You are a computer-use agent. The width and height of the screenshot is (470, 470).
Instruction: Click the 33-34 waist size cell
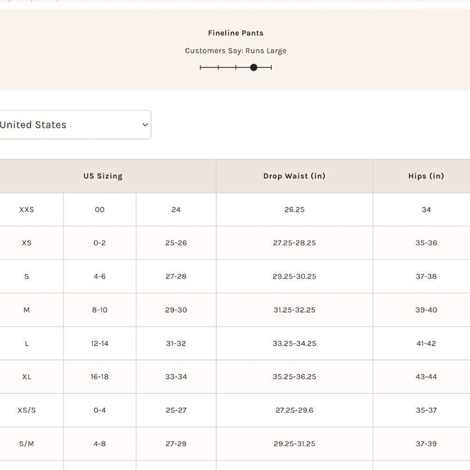tap(176, 377)
